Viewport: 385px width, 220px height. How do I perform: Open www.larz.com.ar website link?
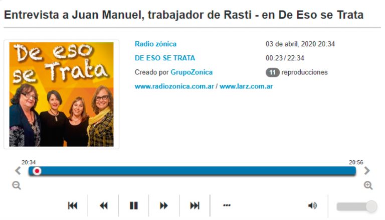[x=246, y=86]
